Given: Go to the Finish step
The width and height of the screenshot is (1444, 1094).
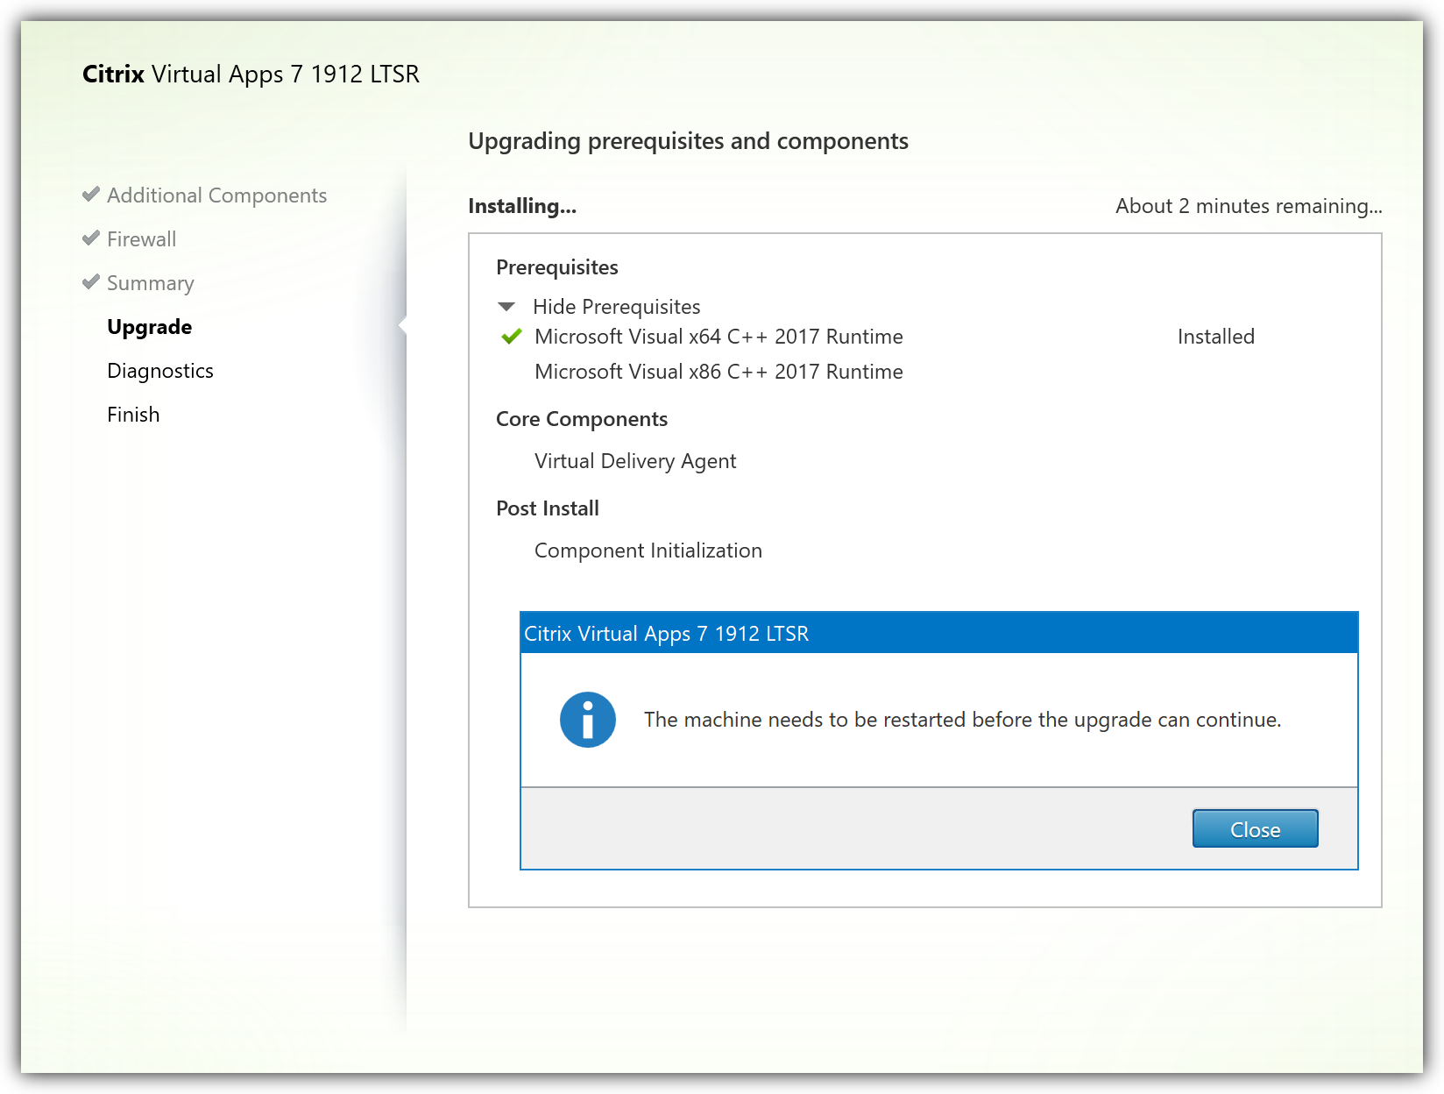Looking at the screenshot, I should (133, 415).
